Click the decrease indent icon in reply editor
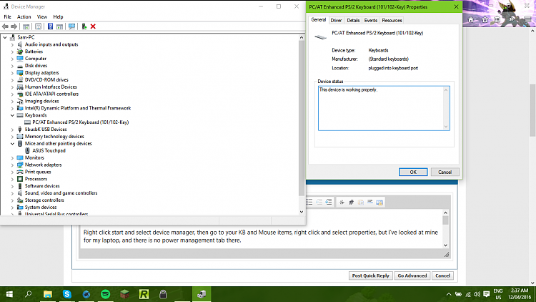Screen dimensions: 536x302 [319, 202]
